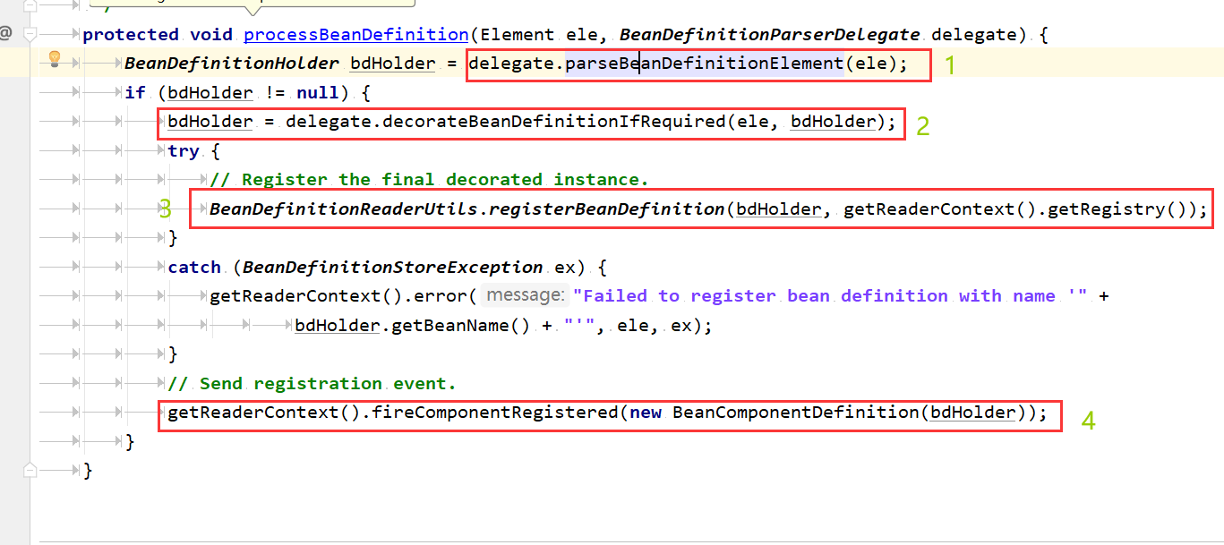Click BeanDefinitionHolder type declaration
The image size is (1224, 545).
(232, 64)
